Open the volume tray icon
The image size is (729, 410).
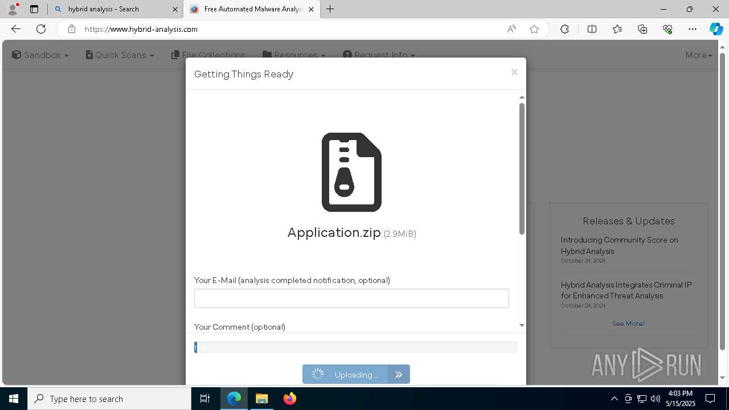tap(656, 399)
